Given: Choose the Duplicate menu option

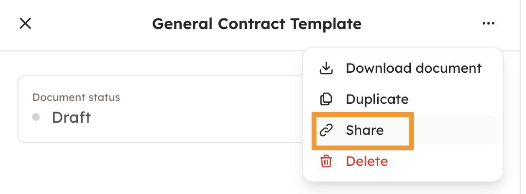Looking at the screenshot, I should [377, 99].
